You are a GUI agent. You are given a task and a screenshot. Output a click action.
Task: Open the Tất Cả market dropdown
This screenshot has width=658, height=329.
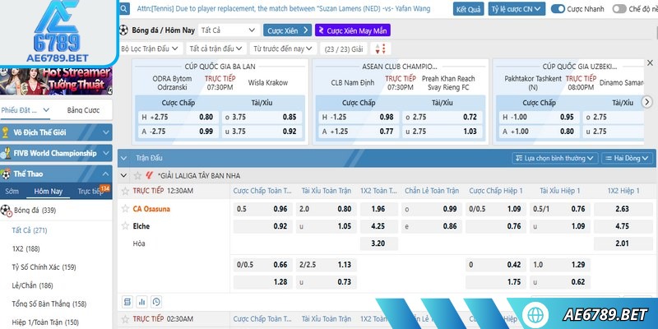coord(229,30)
